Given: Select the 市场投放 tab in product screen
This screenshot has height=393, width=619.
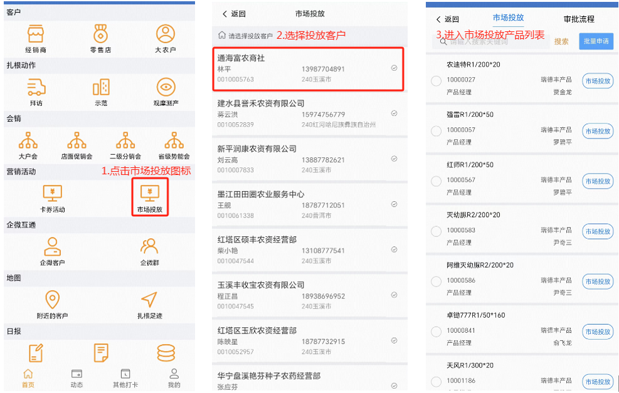Looking at the screenshot, I should tap(508, 18).
